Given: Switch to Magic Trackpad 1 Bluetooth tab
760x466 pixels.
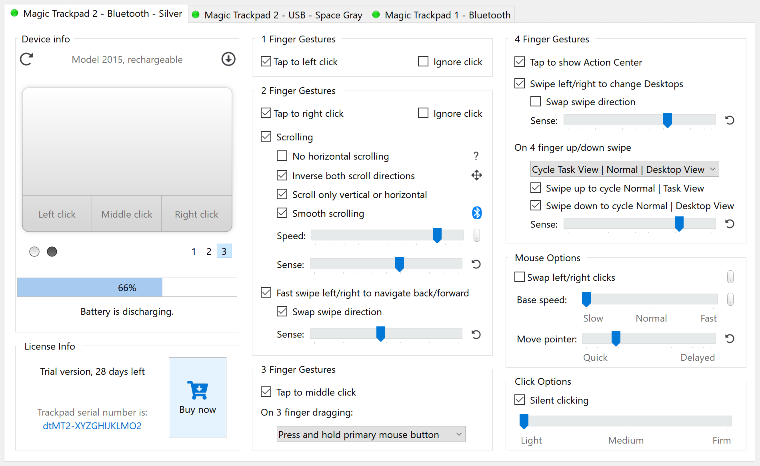Looking at the screenshot, I should pos(441,15).
